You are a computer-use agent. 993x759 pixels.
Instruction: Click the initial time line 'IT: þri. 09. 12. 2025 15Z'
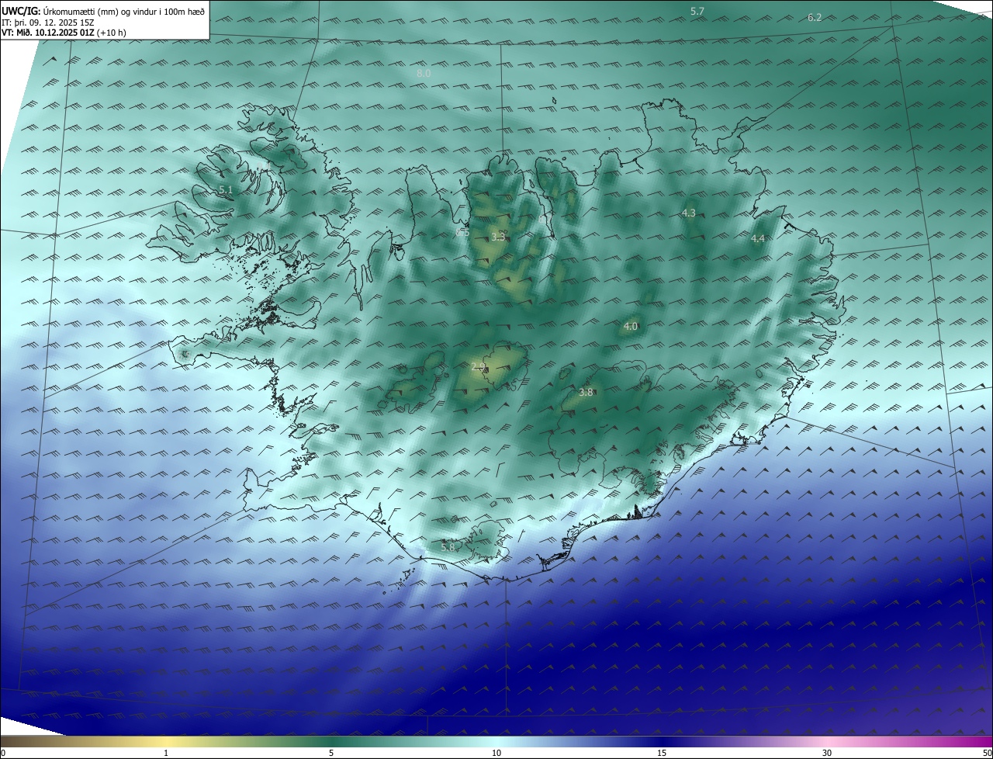click(48, 22)
